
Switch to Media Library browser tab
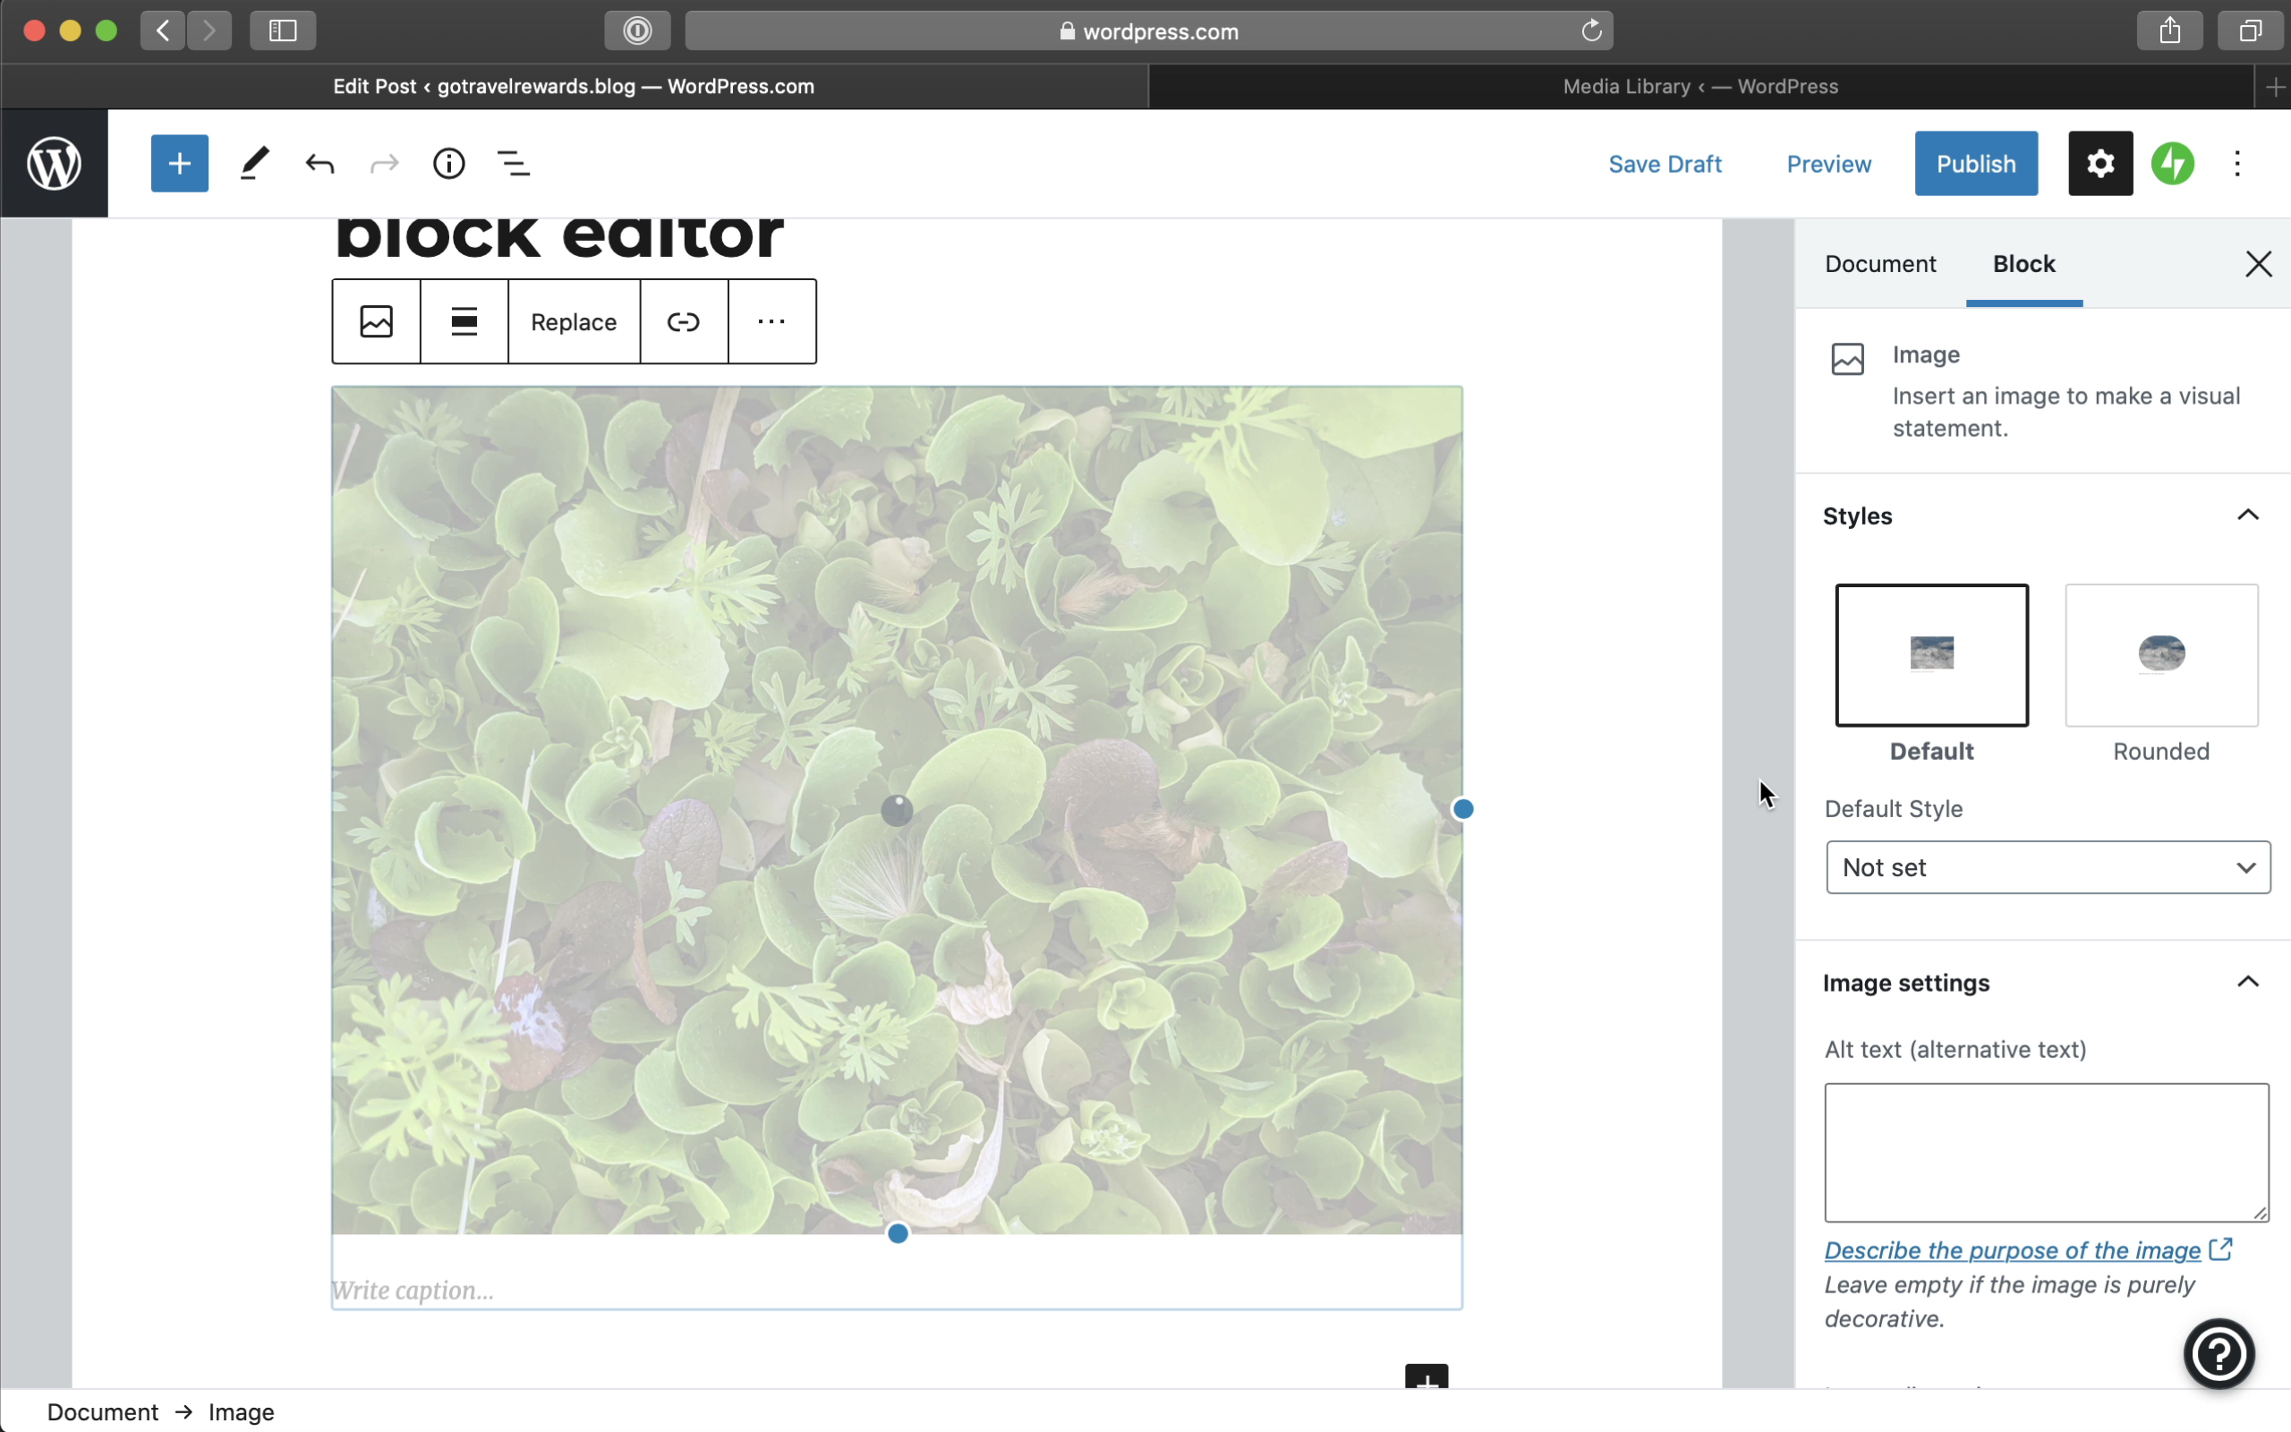point(1700,86)
